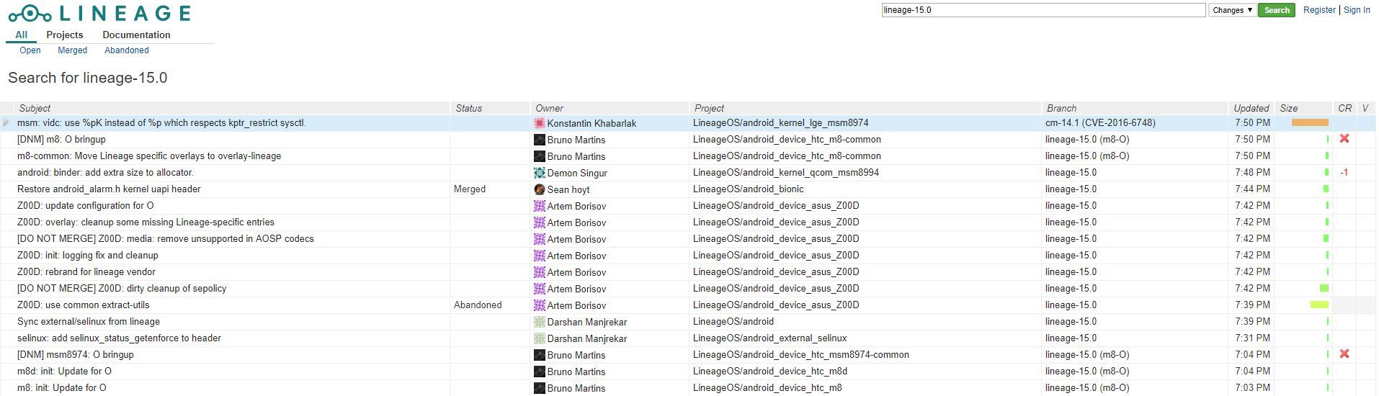Open the Documentation tab

(136, 35)
